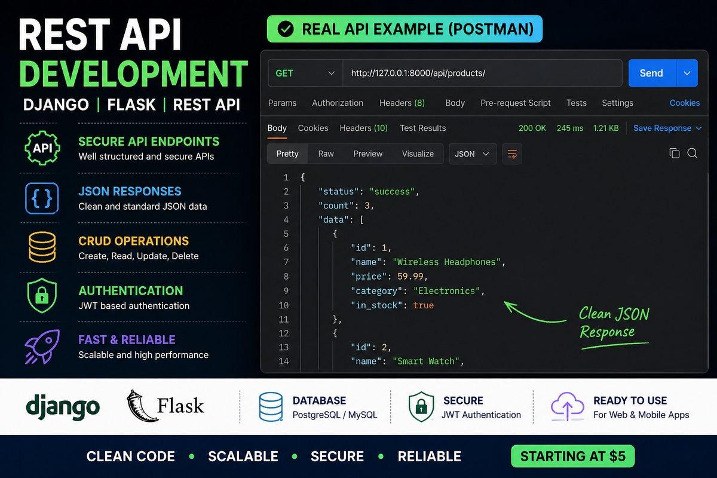Click the curly braces JSON Responses icon
Viewport: 717px width, 478px height.
(x=41, y=198)
